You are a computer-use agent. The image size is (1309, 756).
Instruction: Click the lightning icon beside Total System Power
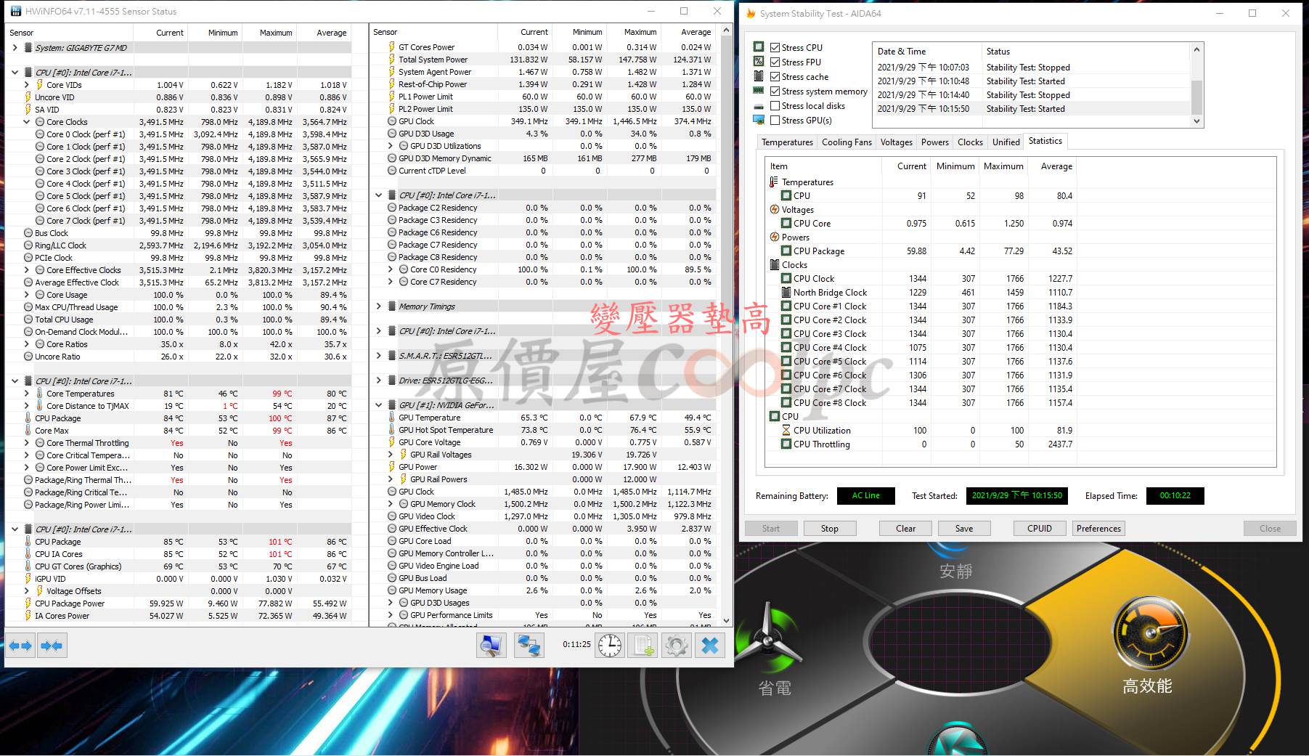point(392,60)
